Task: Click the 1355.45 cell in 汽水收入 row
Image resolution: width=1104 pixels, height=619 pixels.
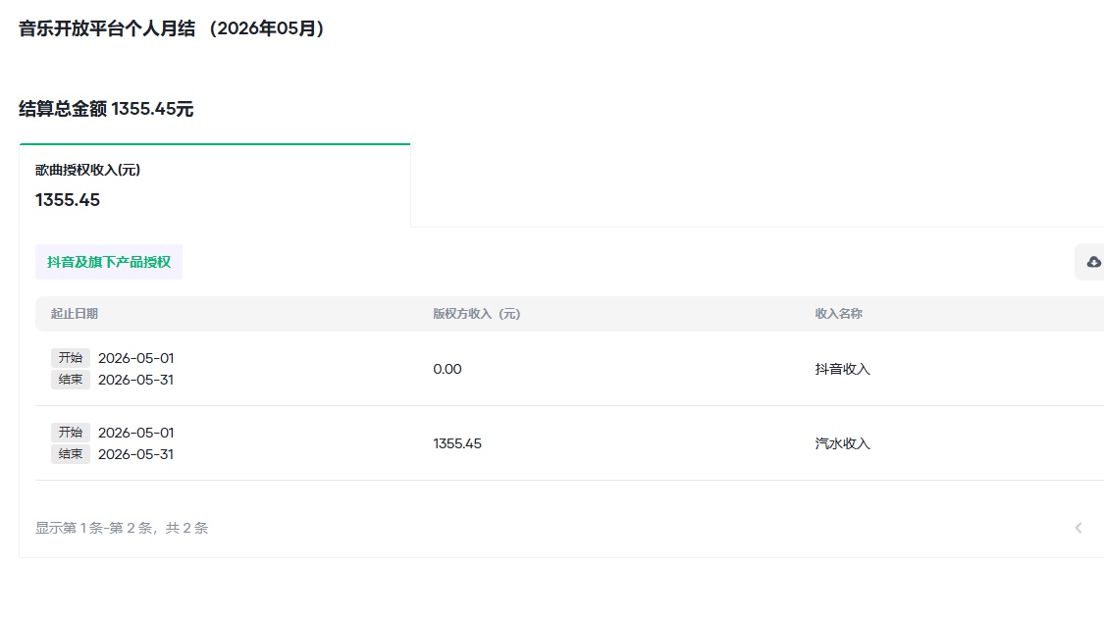Action: coord(457,443)
